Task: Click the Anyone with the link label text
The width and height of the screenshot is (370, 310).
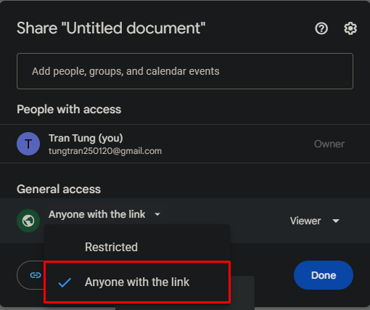Action: pyautogui.click(x=96, y=214)
